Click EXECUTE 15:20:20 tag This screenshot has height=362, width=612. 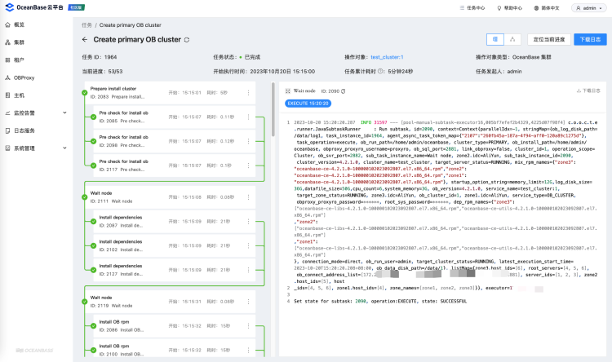308,104
